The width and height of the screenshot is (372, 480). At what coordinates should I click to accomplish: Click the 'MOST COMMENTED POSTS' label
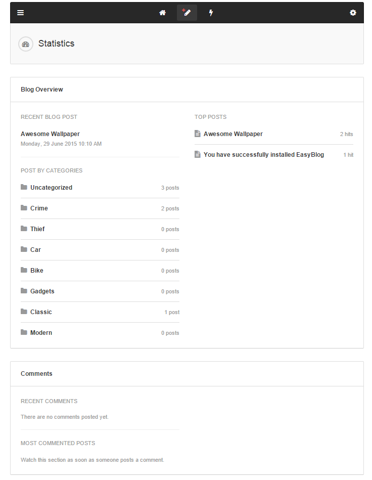[x=58, y=443]
